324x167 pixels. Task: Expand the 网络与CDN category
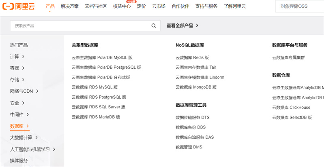click(24, 91)
